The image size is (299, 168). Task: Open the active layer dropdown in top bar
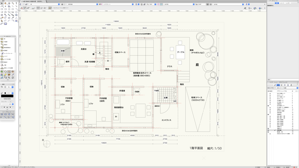coord(82,4)
